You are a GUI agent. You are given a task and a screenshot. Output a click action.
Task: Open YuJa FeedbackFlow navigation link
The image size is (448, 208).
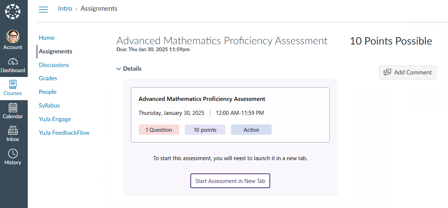coord(64,133)
